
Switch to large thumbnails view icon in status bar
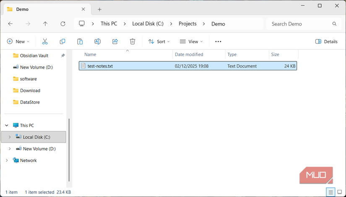340,192
